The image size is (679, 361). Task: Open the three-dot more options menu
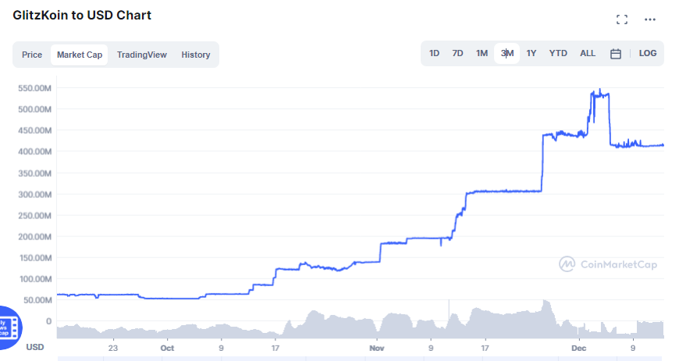tap(649, 19)
